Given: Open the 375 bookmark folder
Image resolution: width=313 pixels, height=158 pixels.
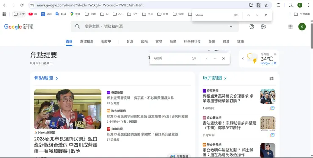Looking at the screenshot, I should pyautogui.click(x=132, y=14).
